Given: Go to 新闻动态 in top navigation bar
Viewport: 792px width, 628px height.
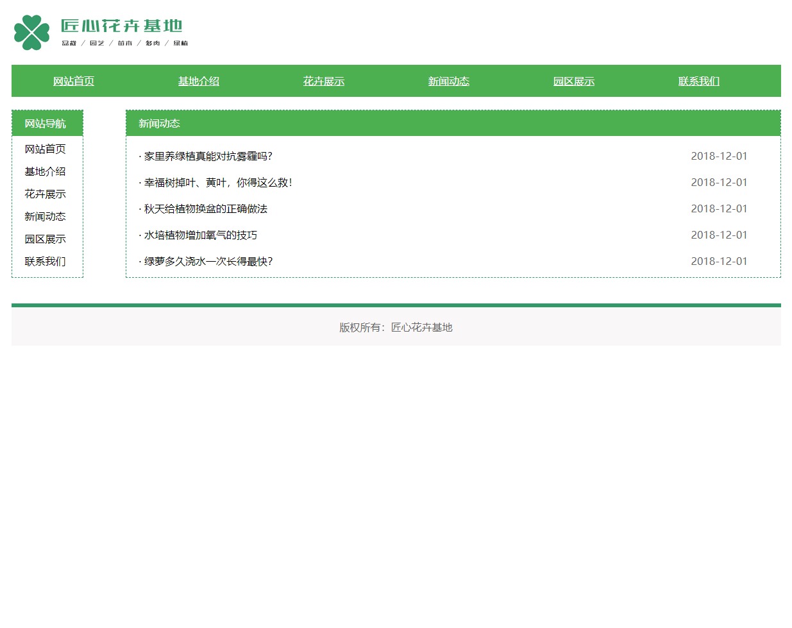Looking at the screenshot, I should (449, 81).
